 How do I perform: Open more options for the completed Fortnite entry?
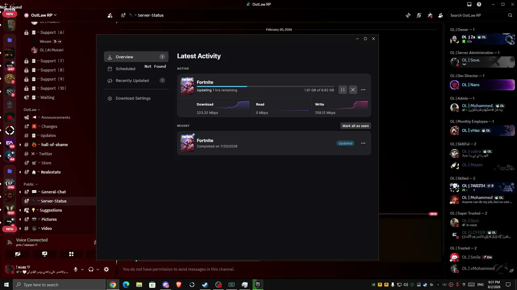[363, 143]
